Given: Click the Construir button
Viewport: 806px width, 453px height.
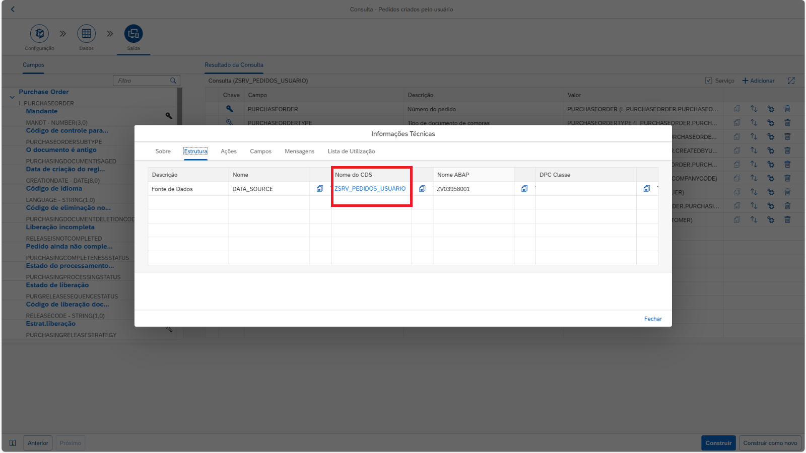Looking at the screenshot, I should (718, 443).
